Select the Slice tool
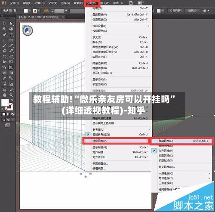The height and width of the screenshot is (212, 215). tap(11, 89)
